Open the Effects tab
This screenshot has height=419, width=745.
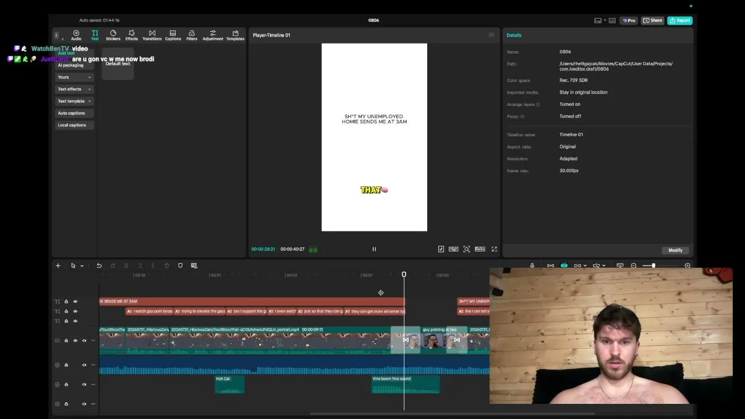point(132,35)
